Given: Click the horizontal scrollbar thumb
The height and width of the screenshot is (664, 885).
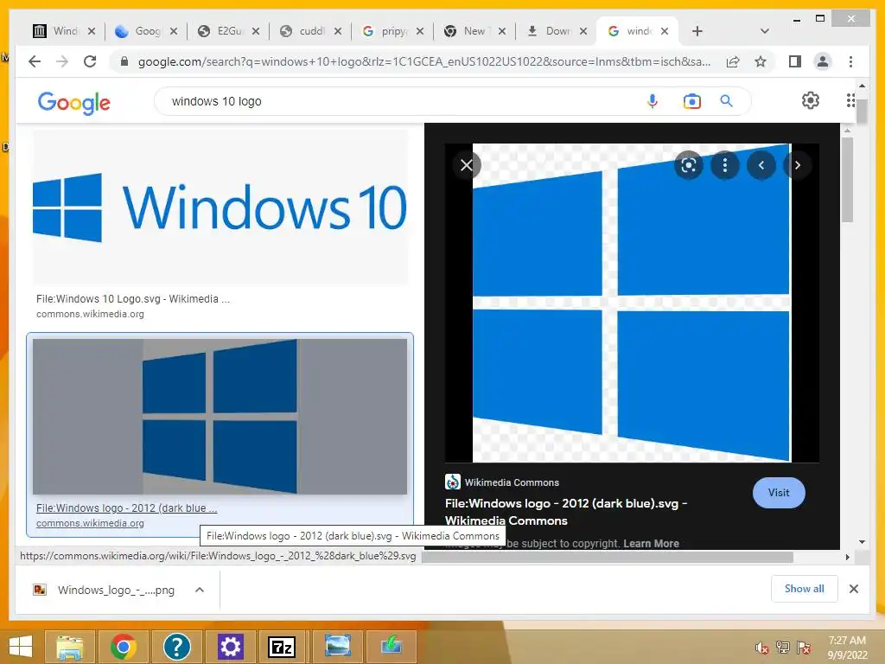Looking at the screenshot, I should (608, 557).
